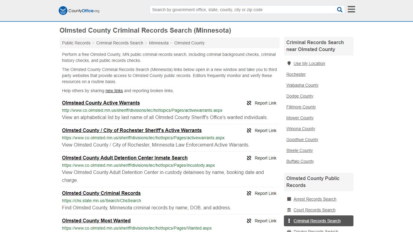Open the http activewarrants.aspx URL
The image size is (413, 232).
142,110
